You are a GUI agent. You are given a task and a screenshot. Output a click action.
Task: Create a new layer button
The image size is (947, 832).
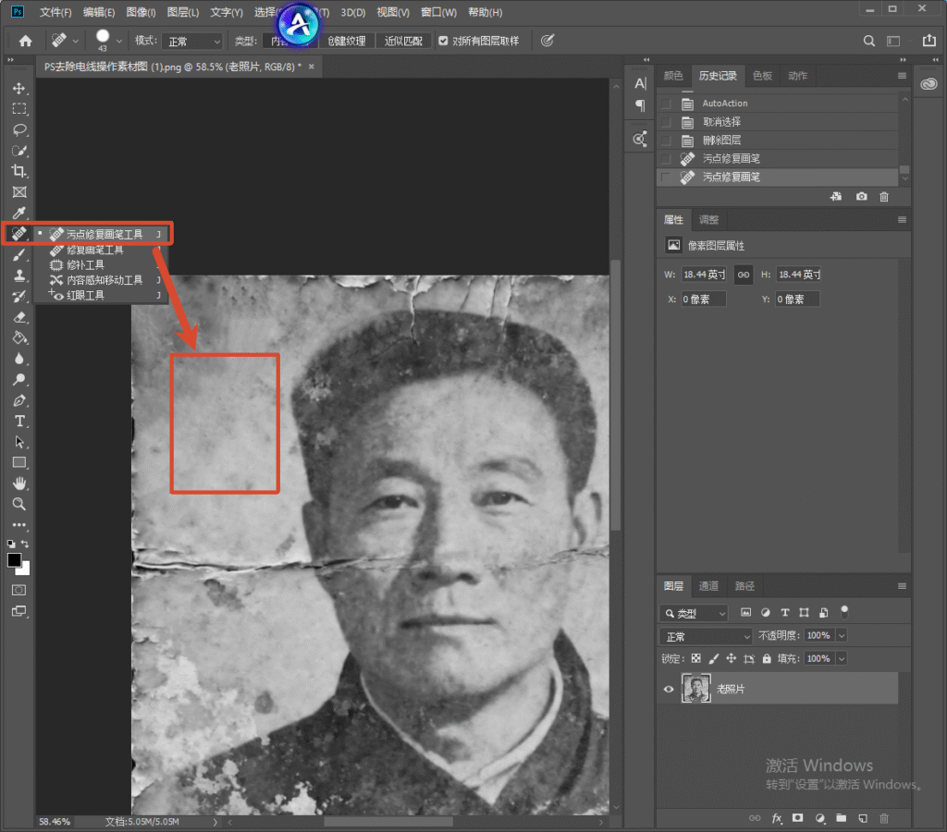tap(863, 819)
